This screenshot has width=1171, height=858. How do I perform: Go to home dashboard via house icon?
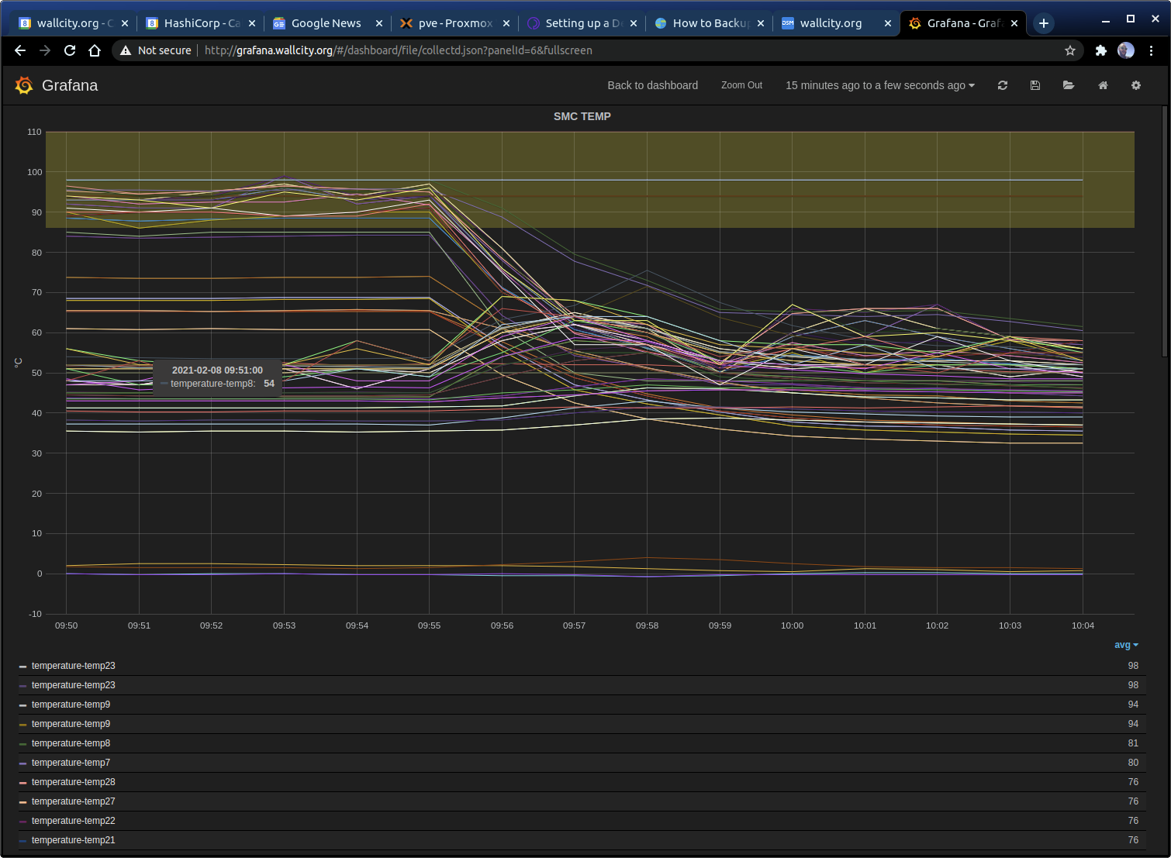coord(1103,85)
